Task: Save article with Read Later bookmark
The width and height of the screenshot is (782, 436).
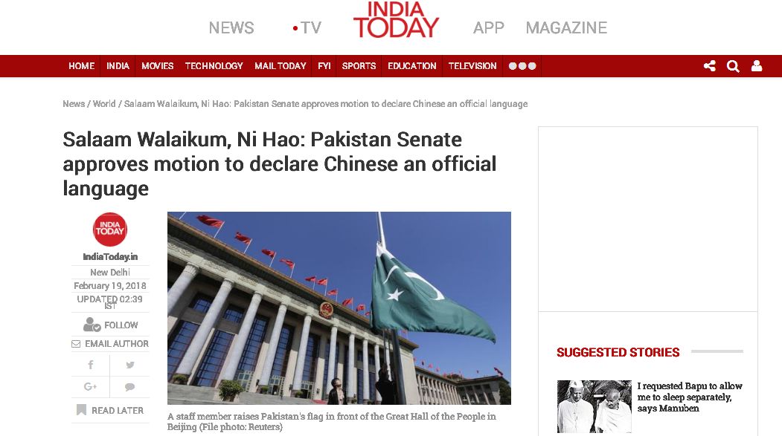Action: [x=110, y=410]
